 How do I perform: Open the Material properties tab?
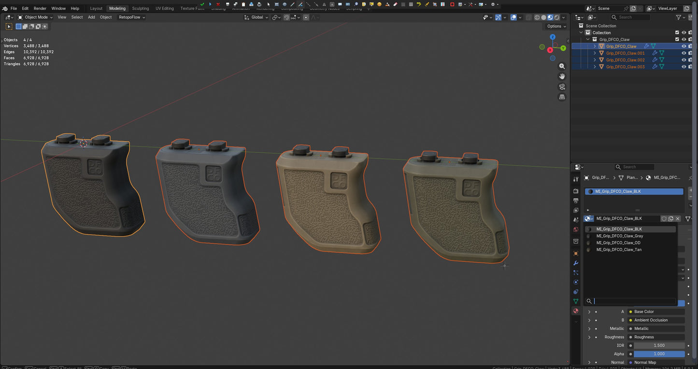(x=576, y=311)
